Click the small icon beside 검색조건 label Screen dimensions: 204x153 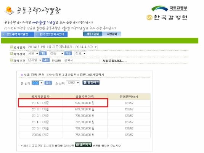11,60
